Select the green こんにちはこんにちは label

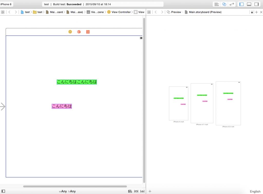(77, 82)
